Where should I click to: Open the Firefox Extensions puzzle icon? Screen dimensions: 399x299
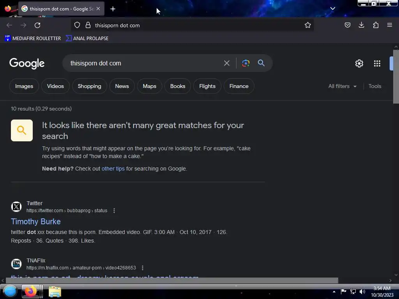(x=376, y=25)
